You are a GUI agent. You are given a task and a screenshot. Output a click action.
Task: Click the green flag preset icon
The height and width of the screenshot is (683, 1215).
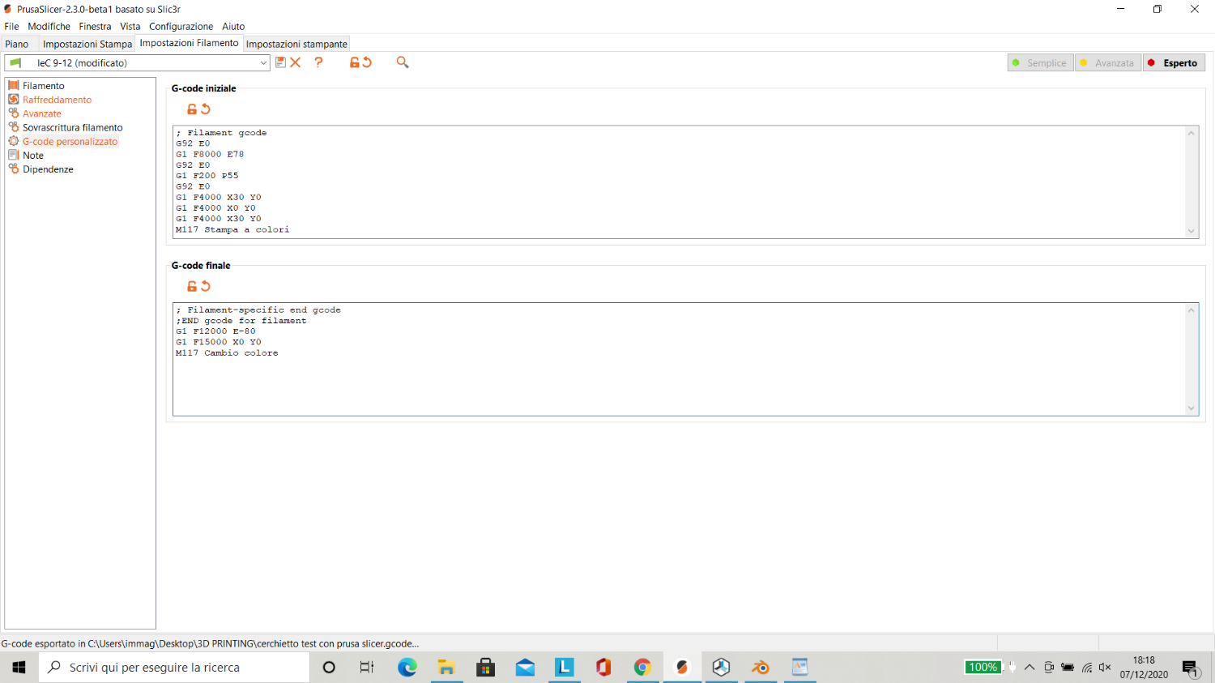[15, 62]
